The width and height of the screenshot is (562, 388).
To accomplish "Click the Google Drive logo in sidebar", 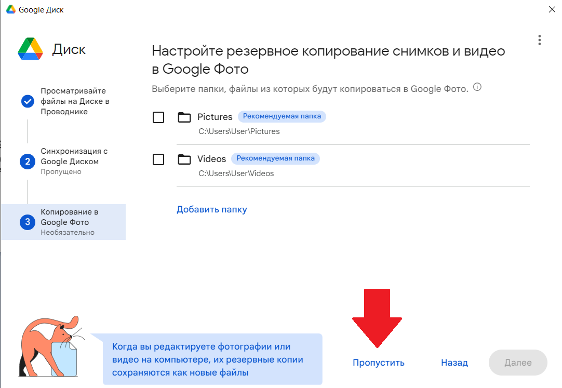I will click(x=30, y=49).
